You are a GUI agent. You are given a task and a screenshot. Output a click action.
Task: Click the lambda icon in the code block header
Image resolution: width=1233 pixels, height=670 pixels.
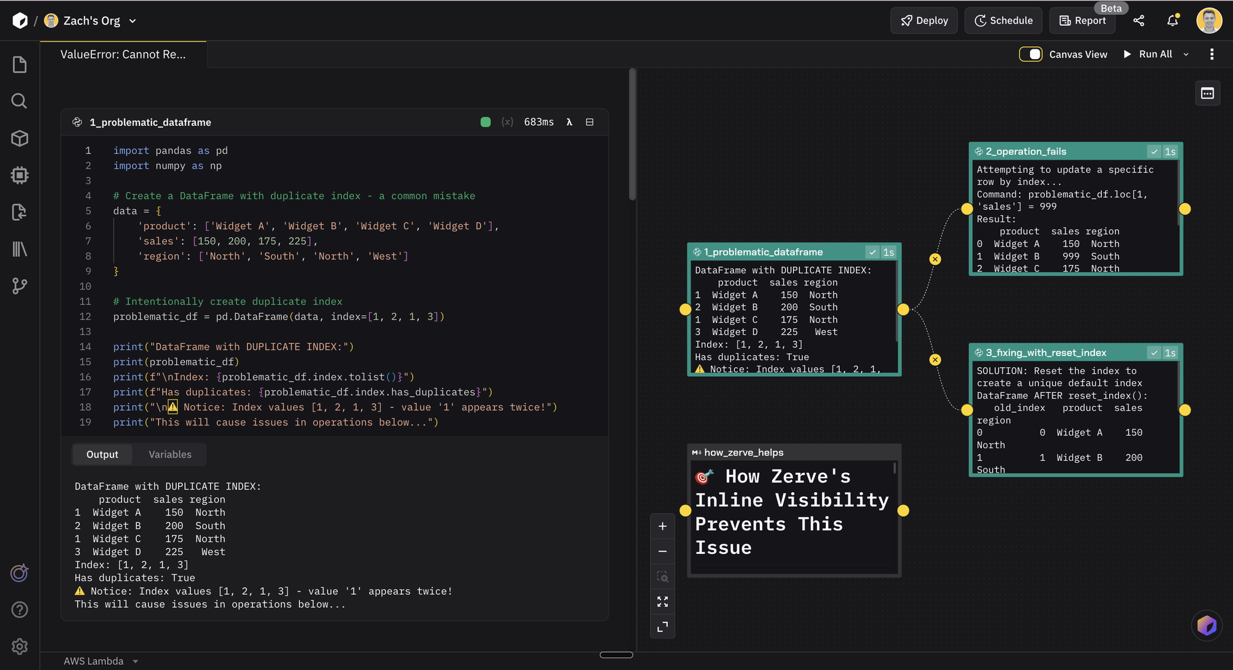tap(570, 122)
